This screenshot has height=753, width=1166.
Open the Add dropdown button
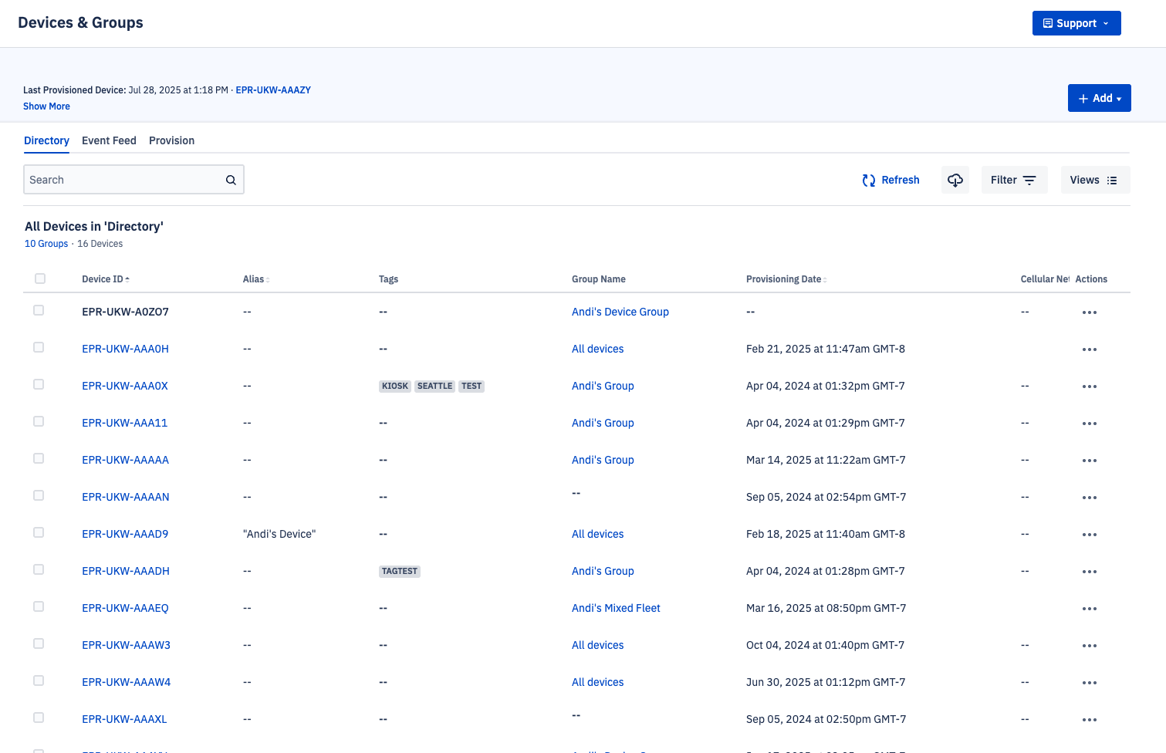1099,98
